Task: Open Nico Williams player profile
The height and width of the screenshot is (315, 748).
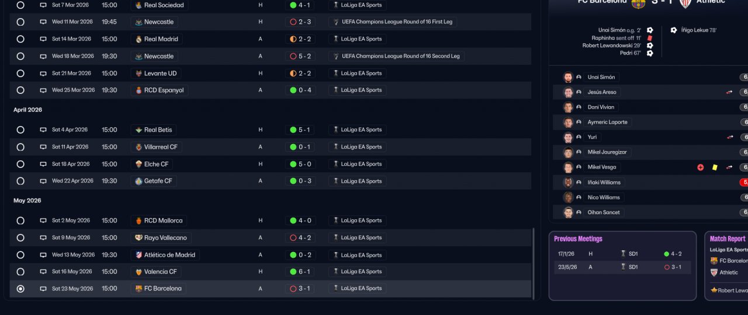Action: point(604,198)
